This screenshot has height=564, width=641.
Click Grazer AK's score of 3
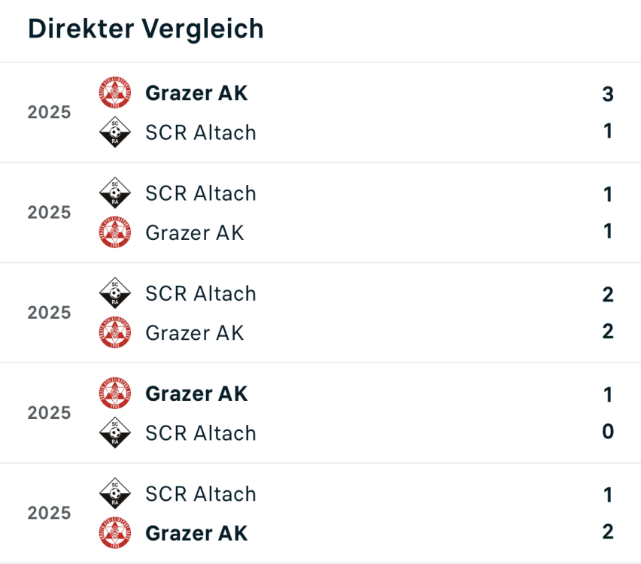click(608, 95)
